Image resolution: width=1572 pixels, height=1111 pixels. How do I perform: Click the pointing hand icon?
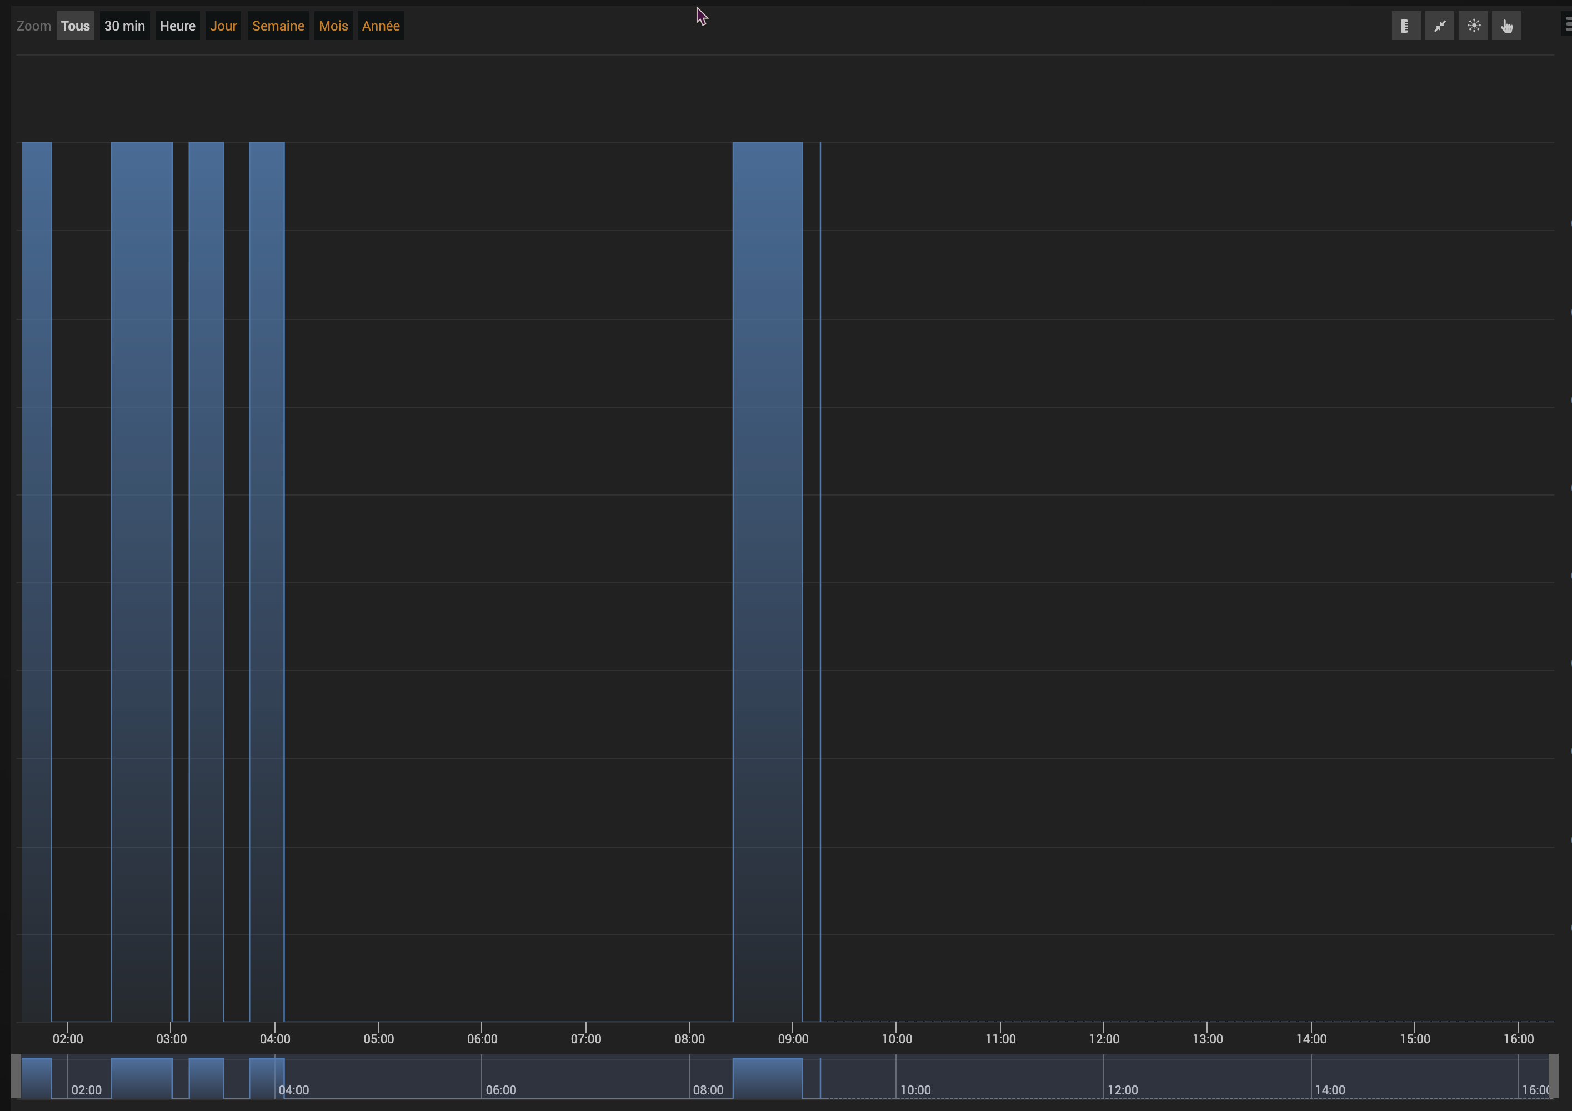click(x=1506, y=26)
